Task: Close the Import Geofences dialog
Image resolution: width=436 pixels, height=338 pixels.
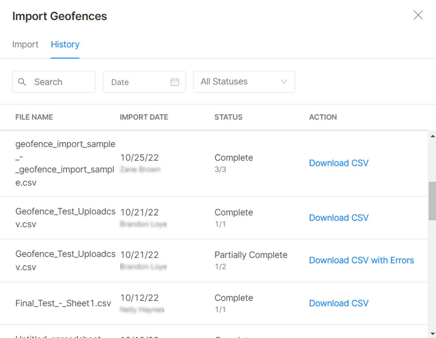Action: click(418, 15)
